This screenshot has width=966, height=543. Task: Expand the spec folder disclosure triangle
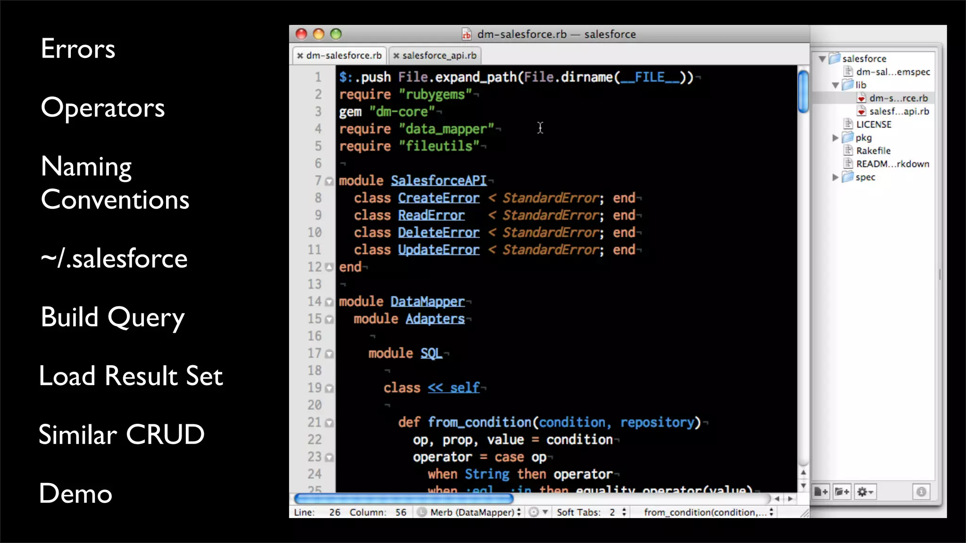click(x=835, y=177)
